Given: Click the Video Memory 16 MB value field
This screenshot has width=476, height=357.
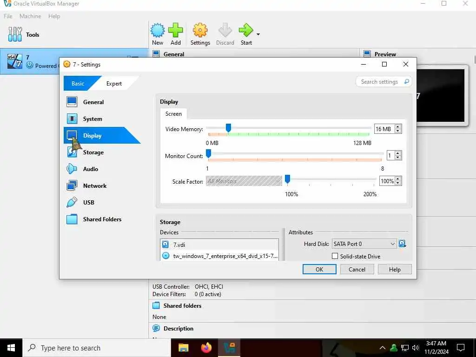Looking at the screenshot, I should coord(383,129).
